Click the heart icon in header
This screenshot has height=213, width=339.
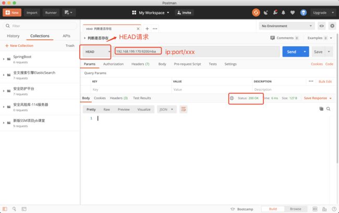tap(292, 12)
